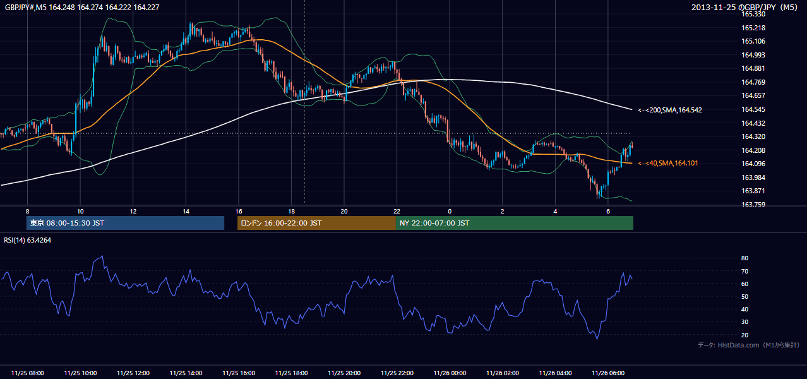Click price axis value 164.657
The width and height of the screenshot is (807, 379).
[753, 95]
